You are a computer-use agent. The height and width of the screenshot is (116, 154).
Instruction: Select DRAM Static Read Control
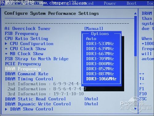coord(35,99)
